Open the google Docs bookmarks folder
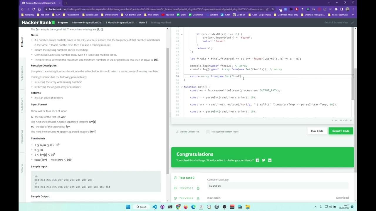The height and width of the screenshot is (211, 376). [90, 15]
